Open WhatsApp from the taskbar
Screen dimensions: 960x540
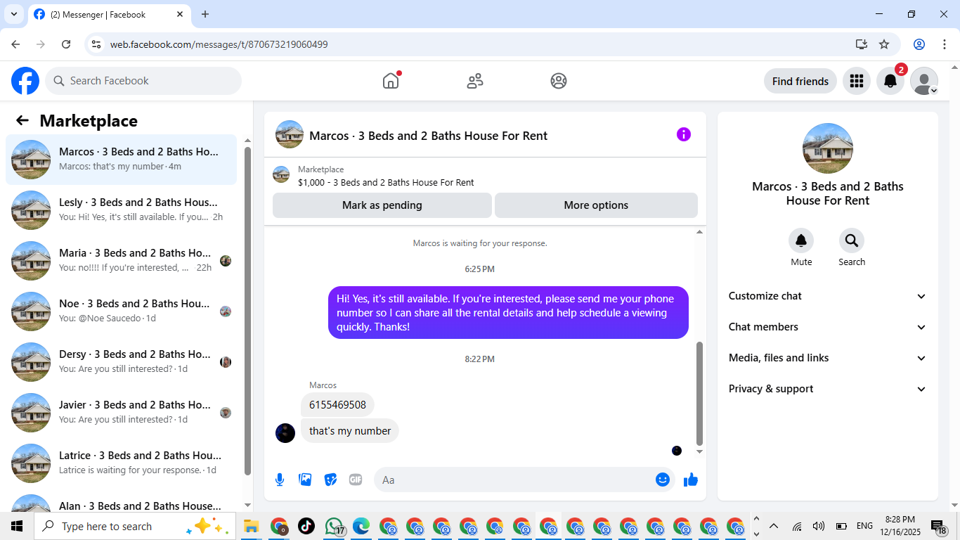coord(335,526)
